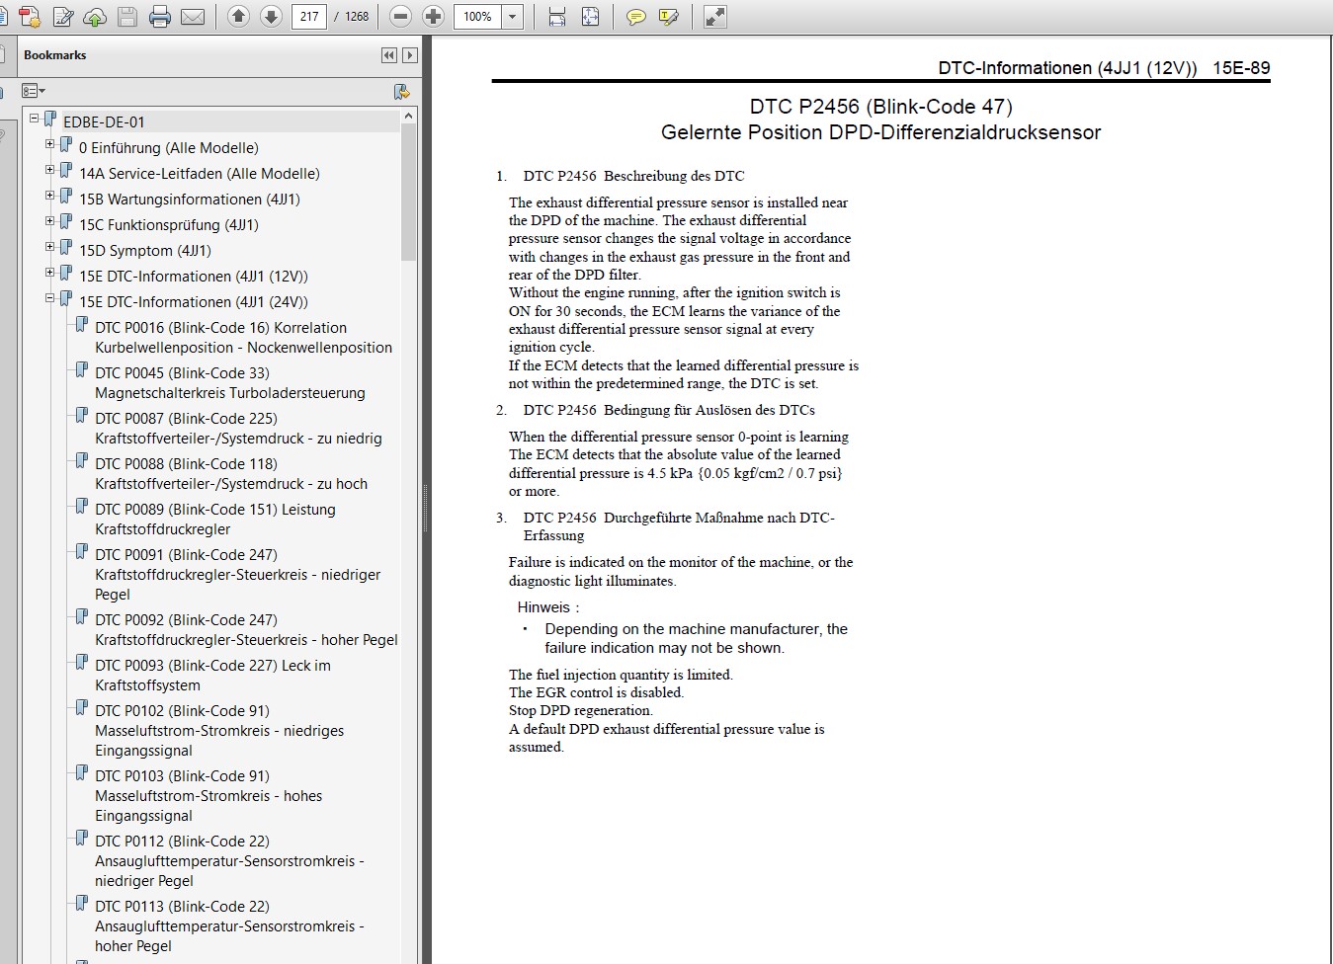Zoom out with the minus button

[x=400, y=17]
